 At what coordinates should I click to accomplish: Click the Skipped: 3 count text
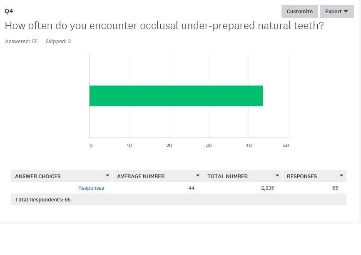(58, 42)
